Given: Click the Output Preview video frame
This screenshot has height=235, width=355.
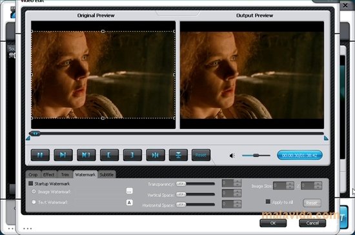Looking at the screenshot, I should click(x=252, y=75).
